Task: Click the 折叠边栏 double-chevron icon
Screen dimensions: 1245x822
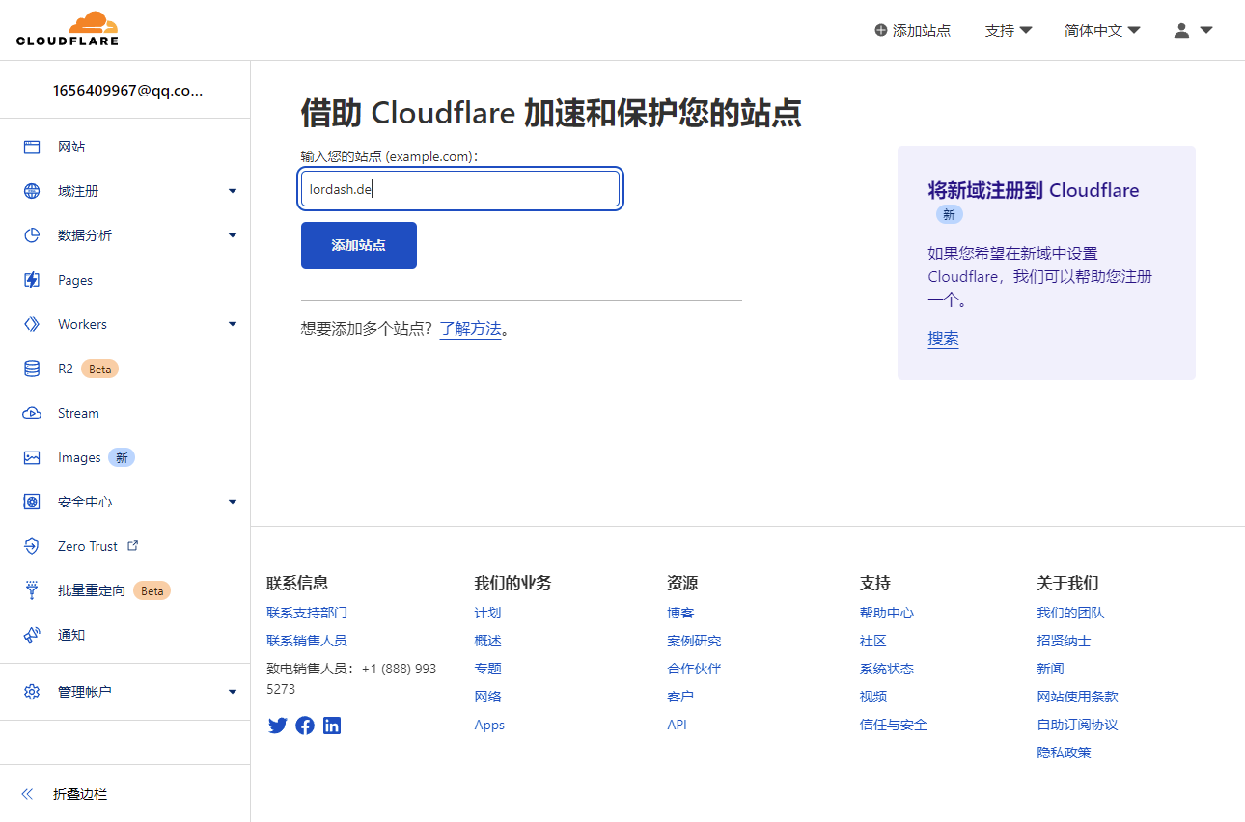Action: 27,794
